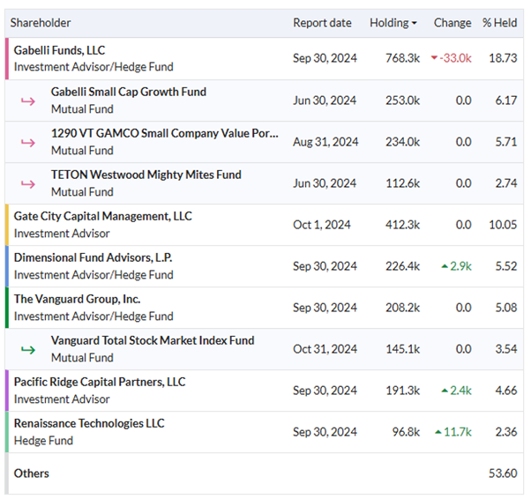Click Others percent held 53.60
This screenshot has height=499, width=531.
[503, 473]
